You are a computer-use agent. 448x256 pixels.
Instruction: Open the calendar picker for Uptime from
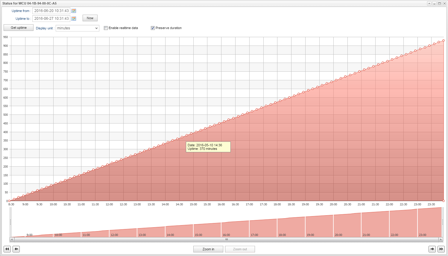[x=74, y=11]
